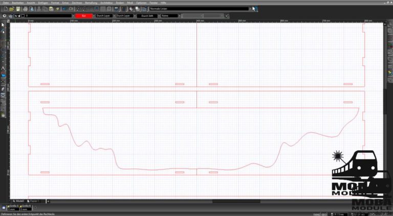
Task: Open the Optionen menu
Action: [x=141, y=3]
